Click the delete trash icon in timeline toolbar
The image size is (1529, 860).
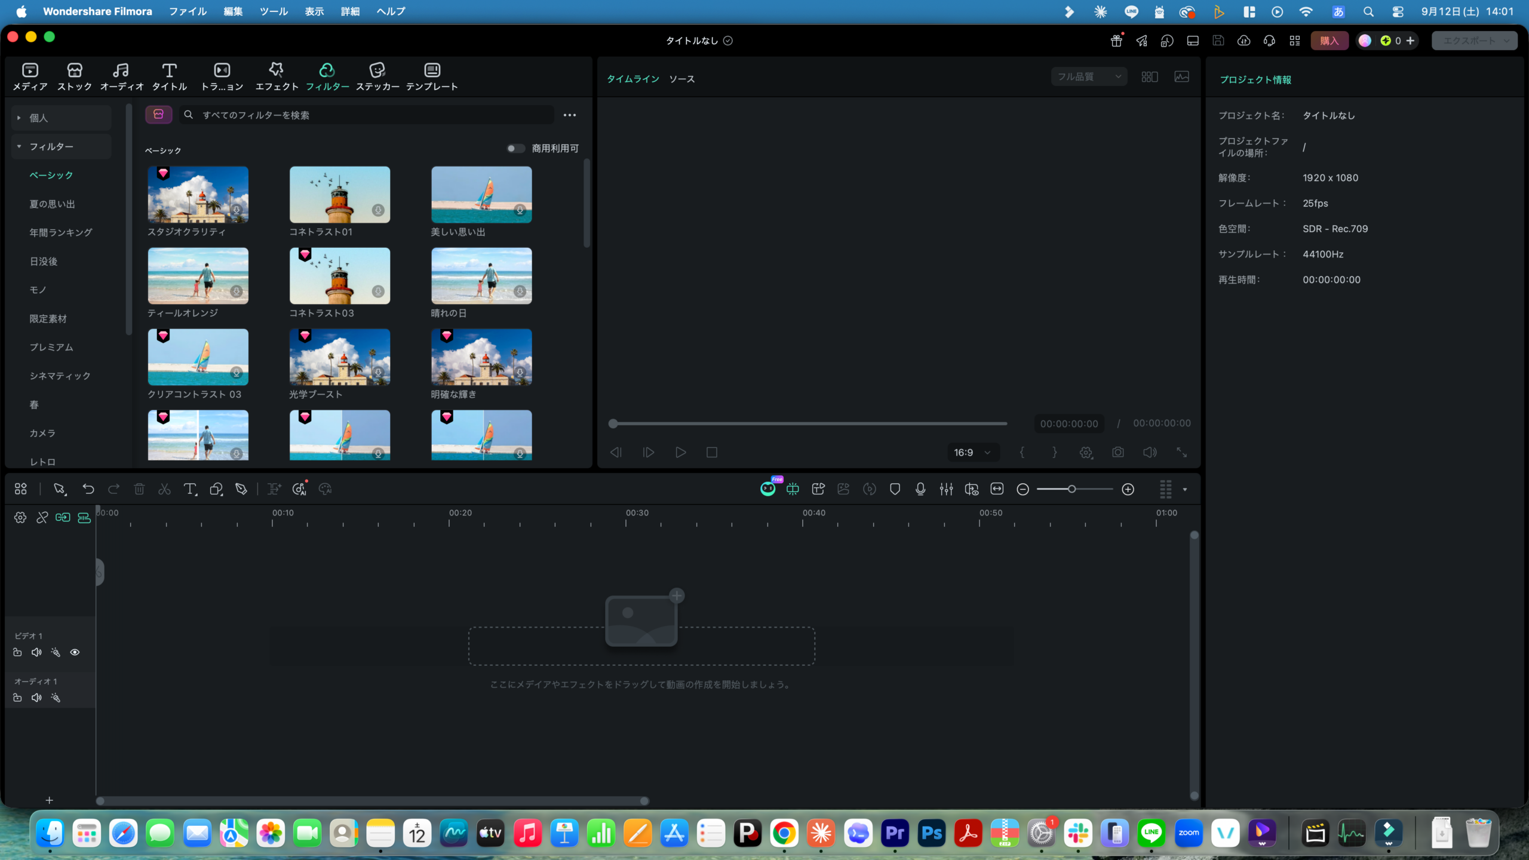coord(139,489)
